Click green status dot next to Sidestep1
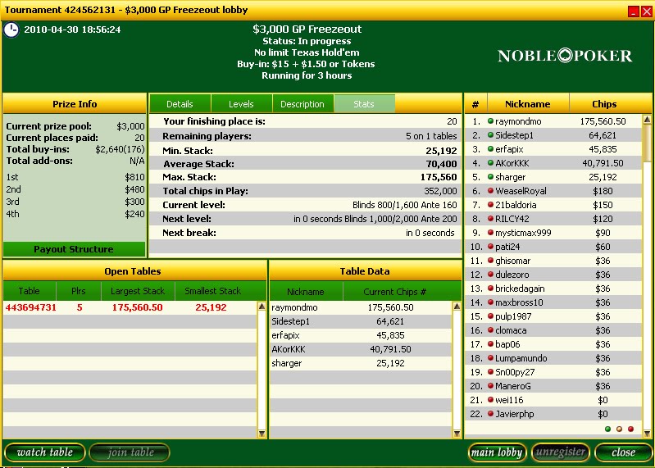 490,135
